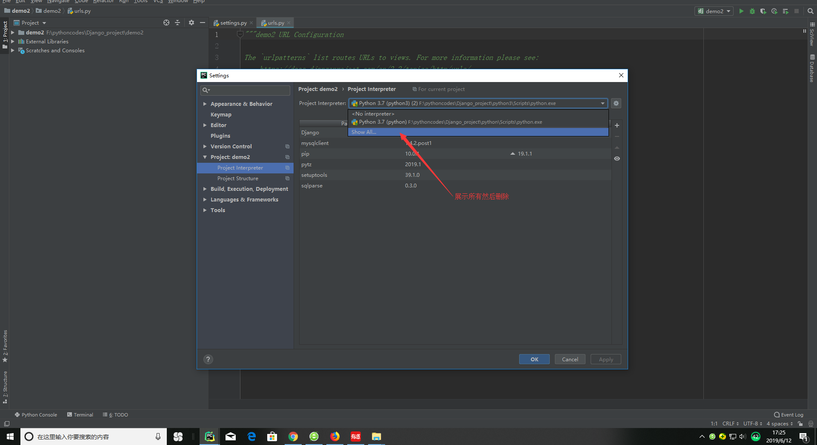Screen dimensions: 817x445
Task: Open the Event Log
Action: [x=788, y=415]
